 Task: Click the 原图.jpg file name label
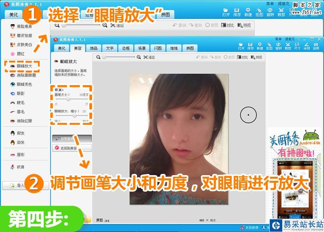103,220
